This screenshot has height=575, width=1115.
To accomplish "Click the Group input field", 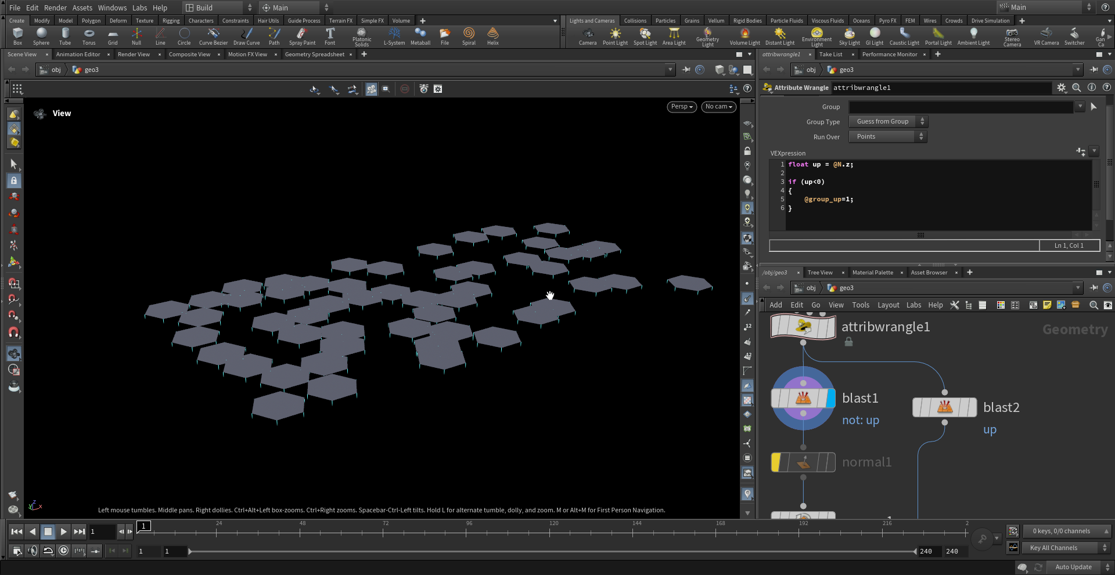I will tap(961, 107).
